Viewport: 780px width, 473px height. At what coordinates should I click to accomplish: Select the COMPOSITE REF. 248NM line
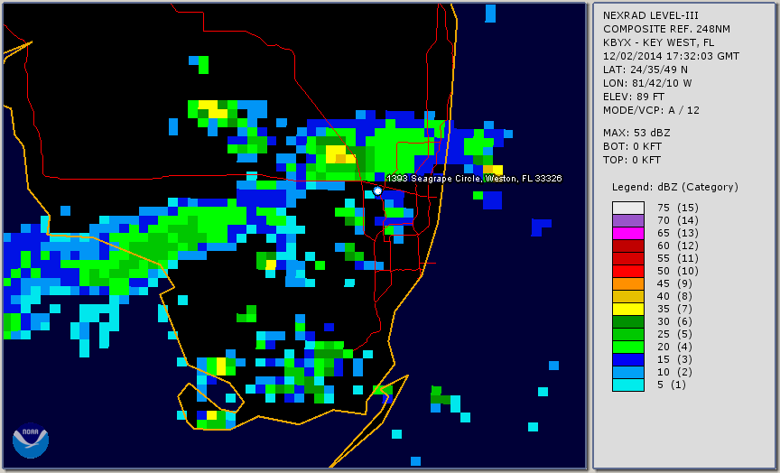point(666,29)
